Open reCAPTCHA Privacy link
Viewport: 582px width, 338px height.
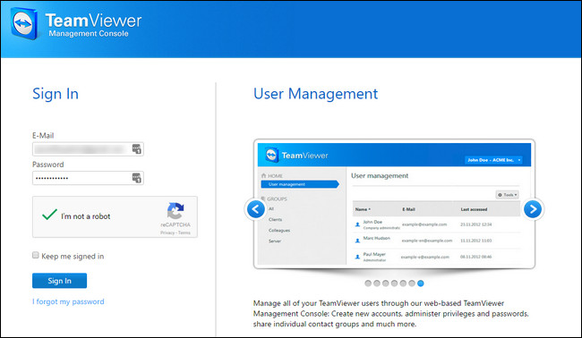coord(167,232)
